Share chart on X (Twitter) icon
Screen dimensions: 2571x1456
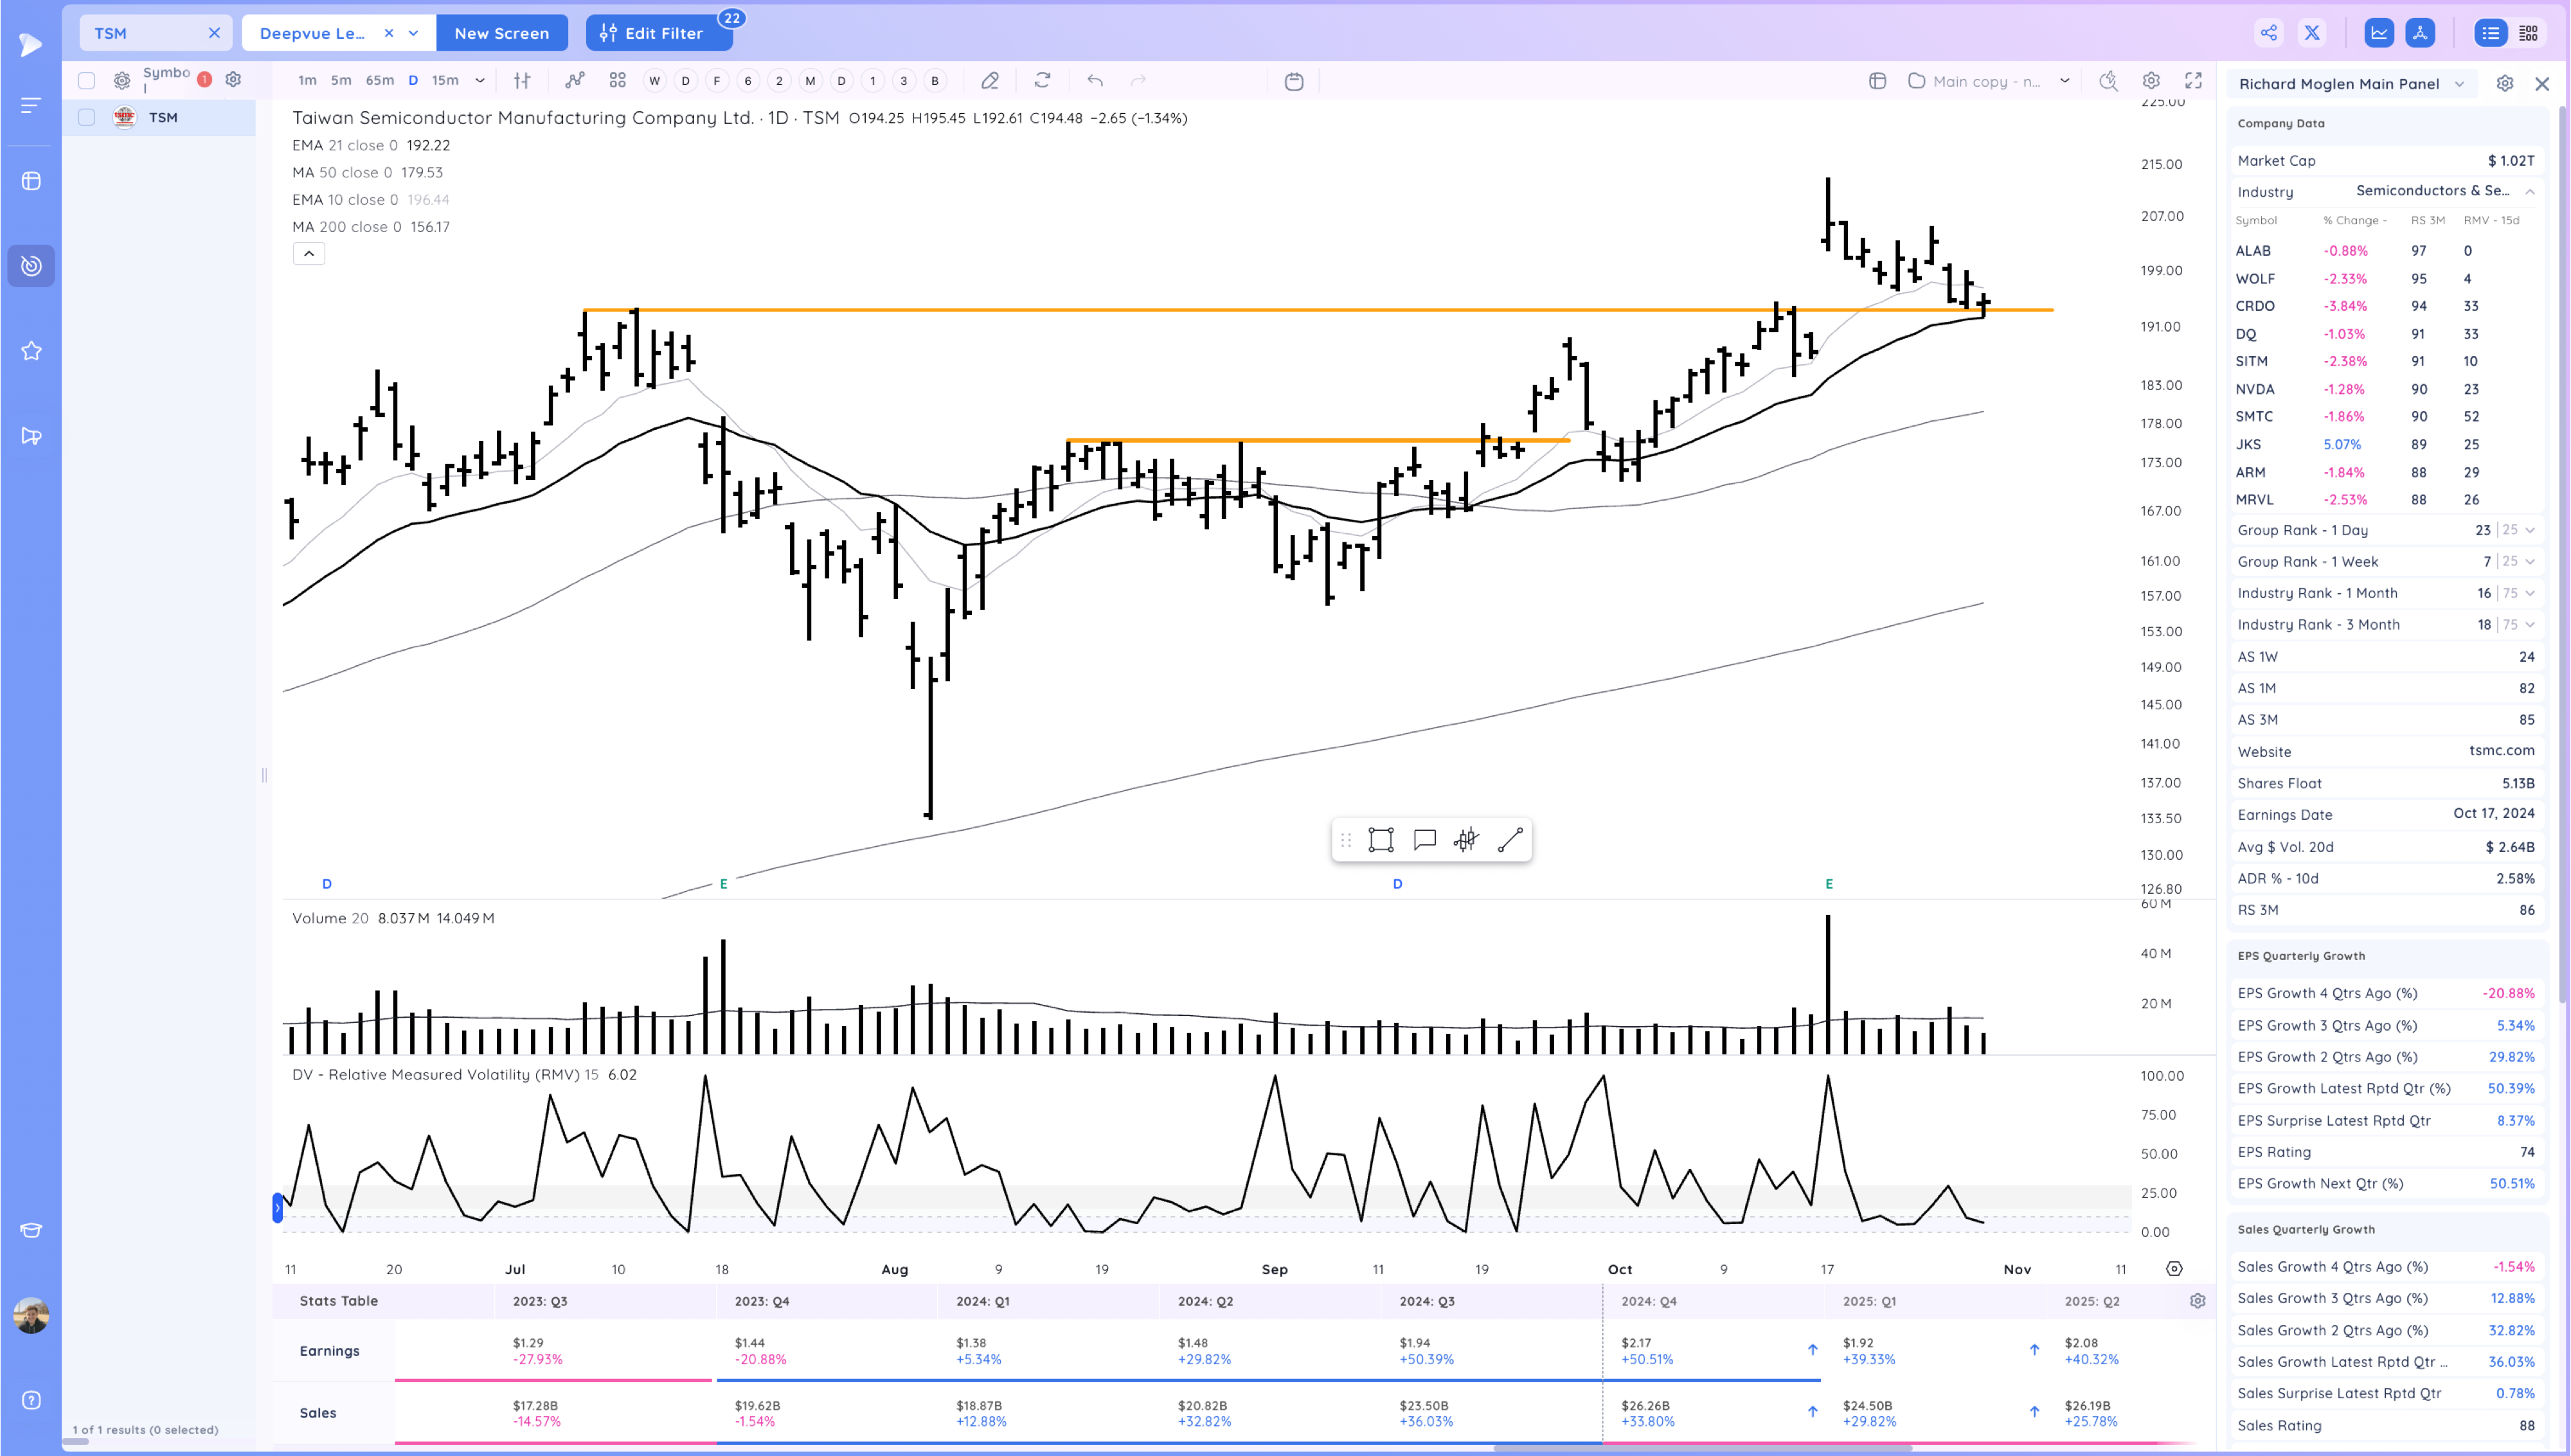click(2312, 33)
